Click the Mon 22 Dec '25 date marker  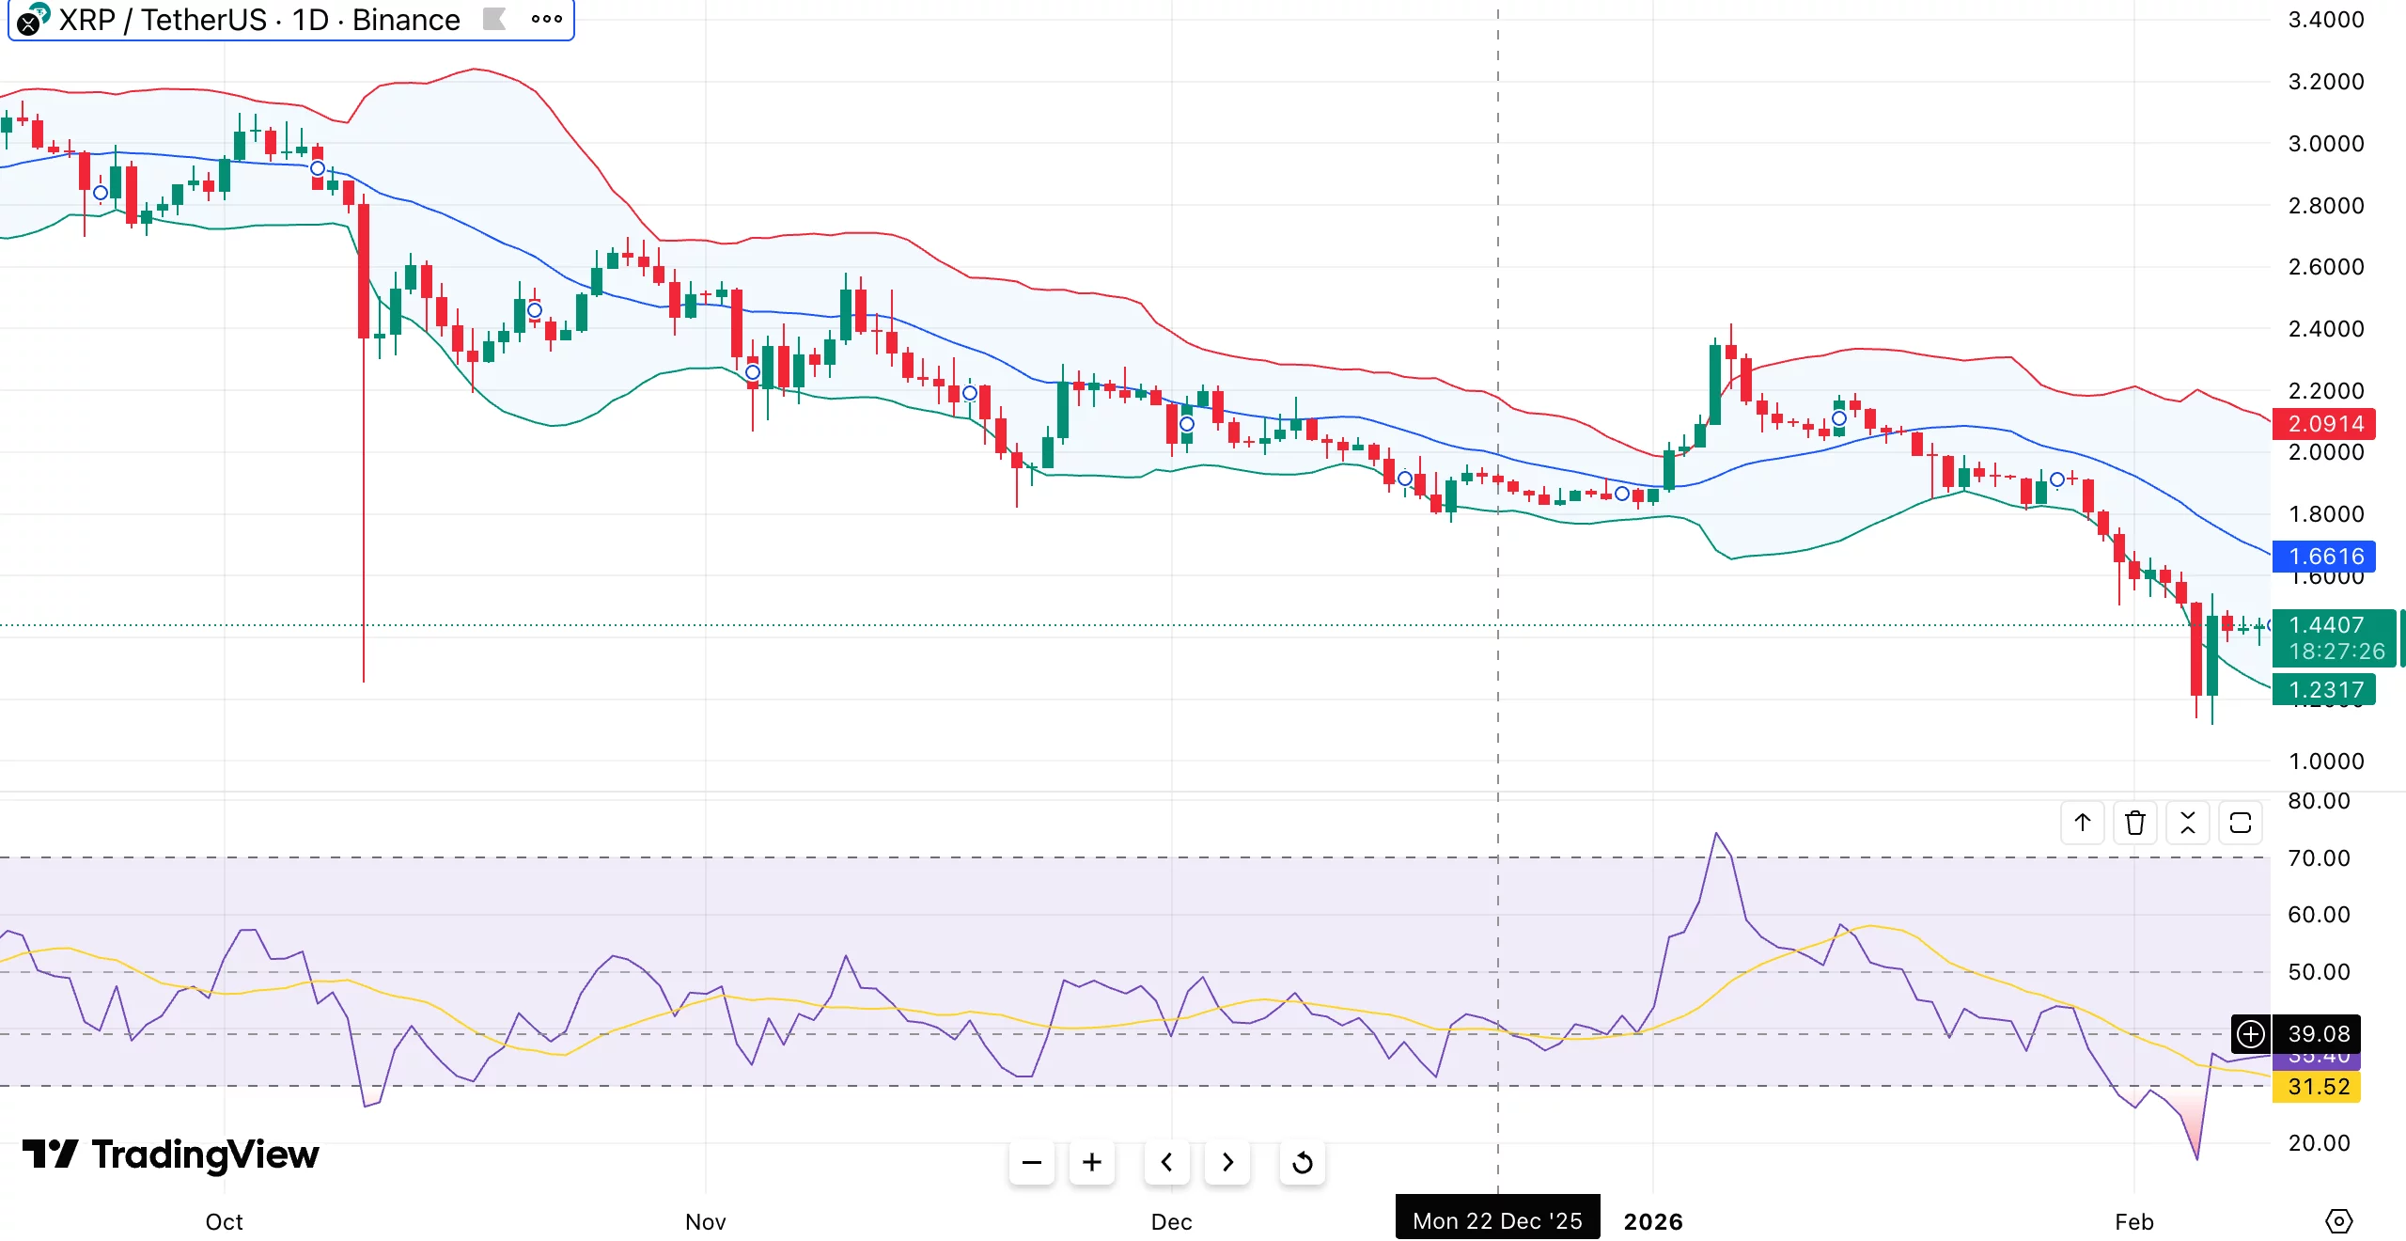(x=1496, y=1218)
